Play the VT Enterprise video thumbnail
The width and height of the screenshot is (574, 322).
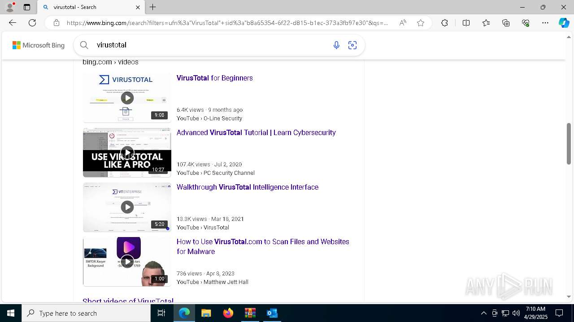(x=127, y=207)
